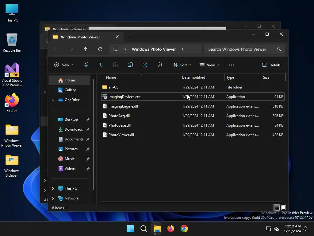The image size is (314, 236).
Task: Click chevron before Windows Photo Viewer breadcrumb
Action: 125,49
